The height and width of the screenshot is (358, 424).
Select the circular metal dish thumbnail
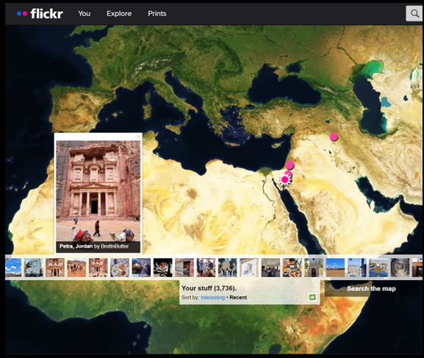(x=400, y=268)
